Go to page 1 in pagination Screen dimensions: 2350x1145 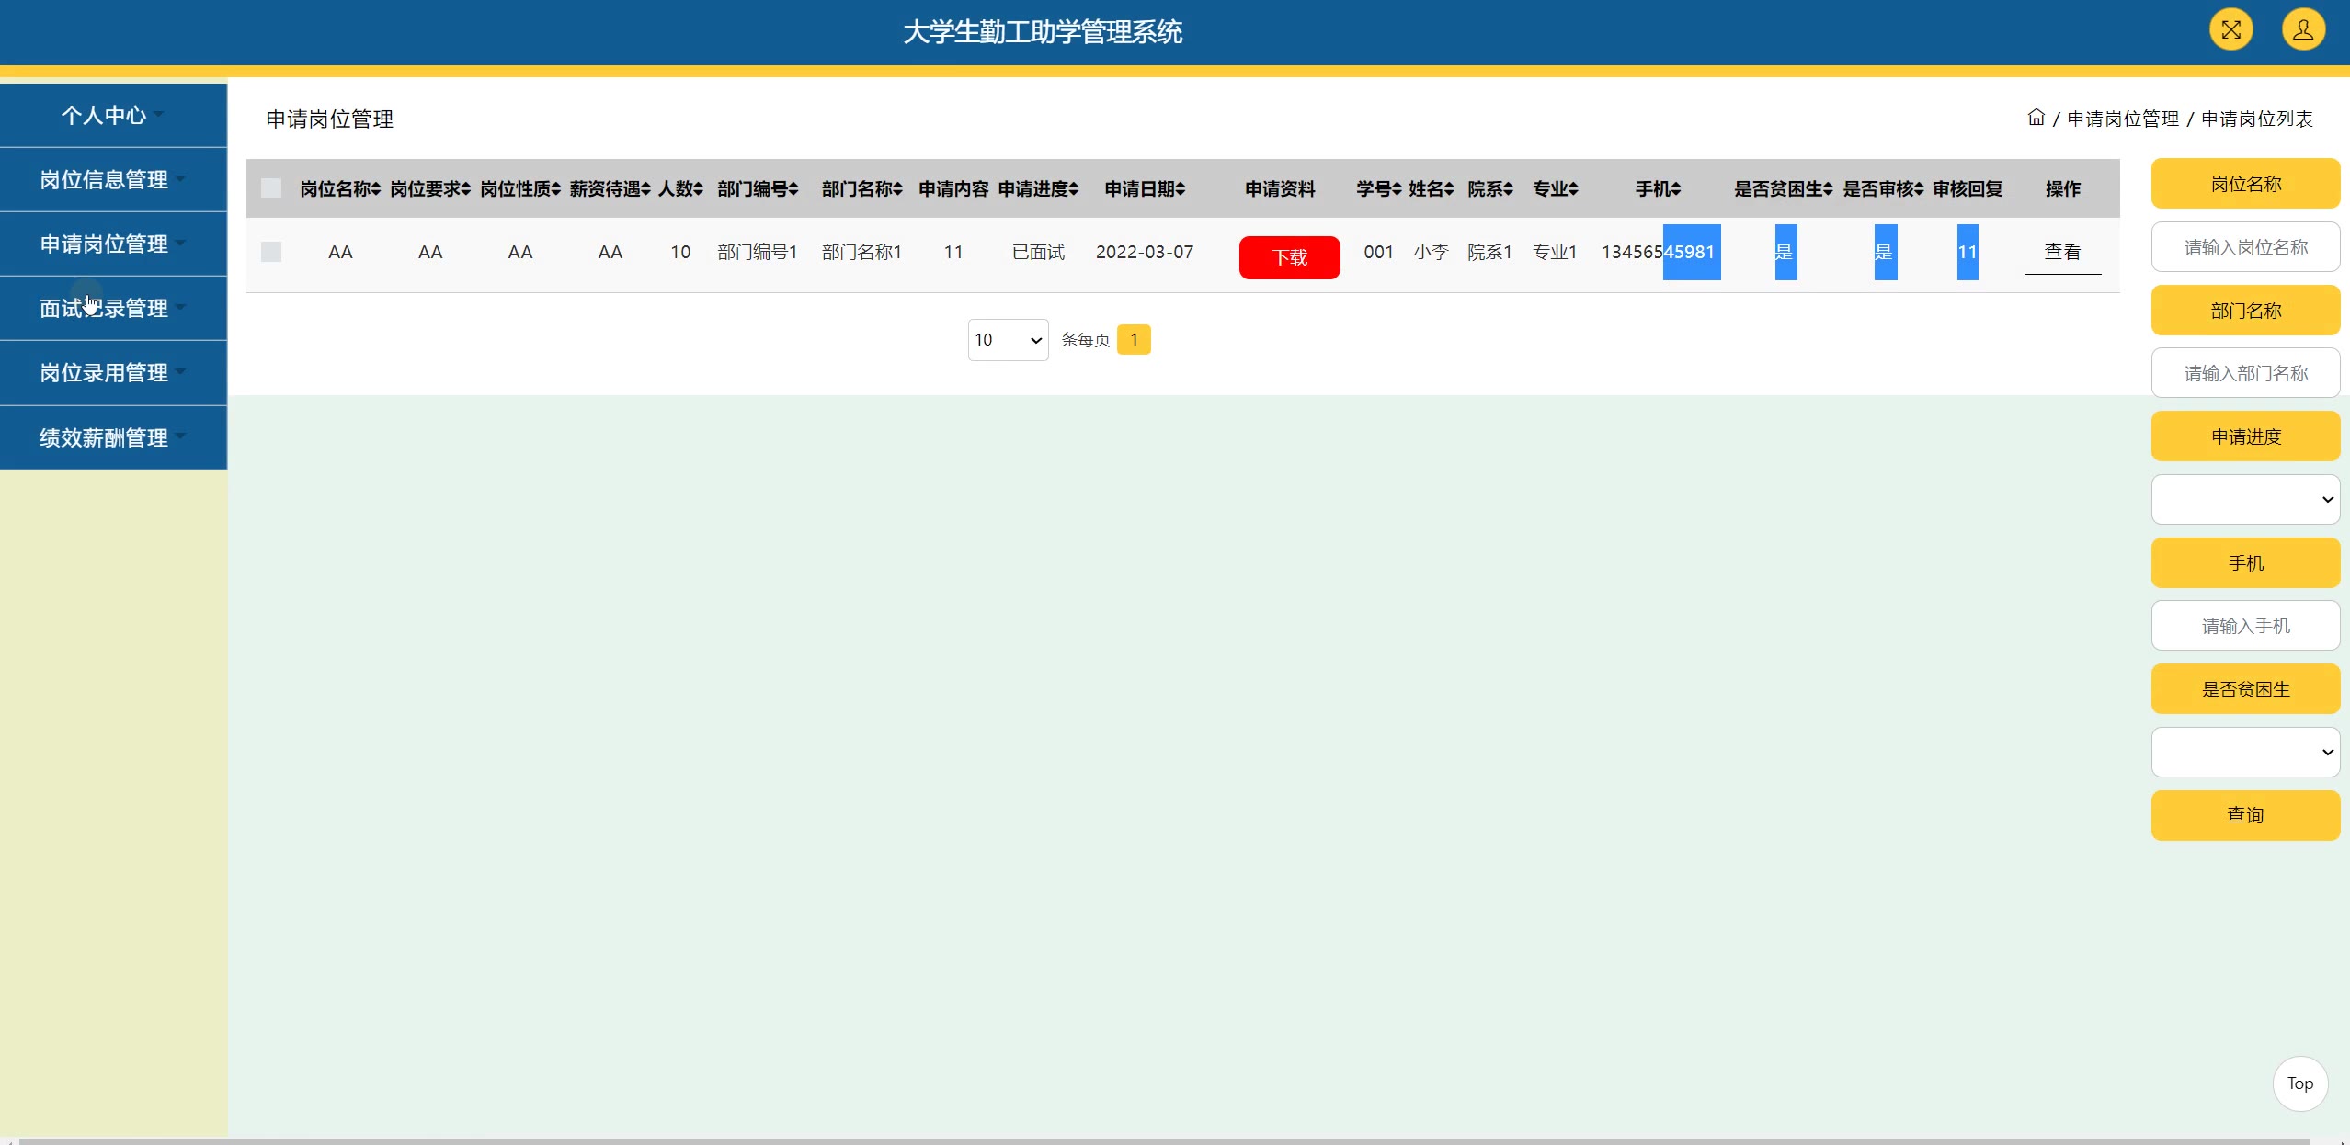point(1134,340)
